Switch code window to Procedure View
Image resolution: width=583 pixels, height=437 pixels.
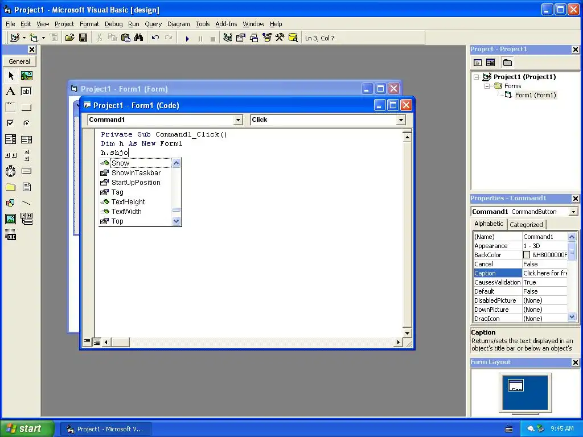pos(87,341)
